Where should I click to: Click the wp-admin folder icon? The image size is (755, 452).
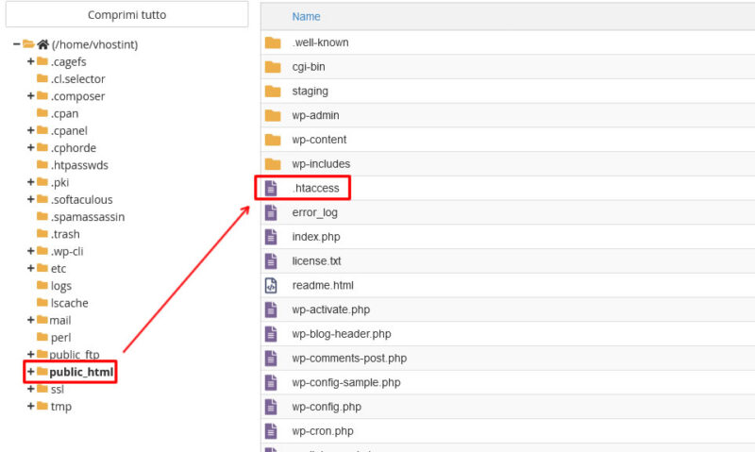pyautogui.click(x=273, y=115)
